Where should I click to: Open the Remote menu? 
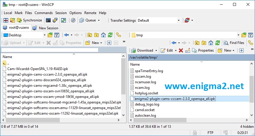[x=90, y=13]
